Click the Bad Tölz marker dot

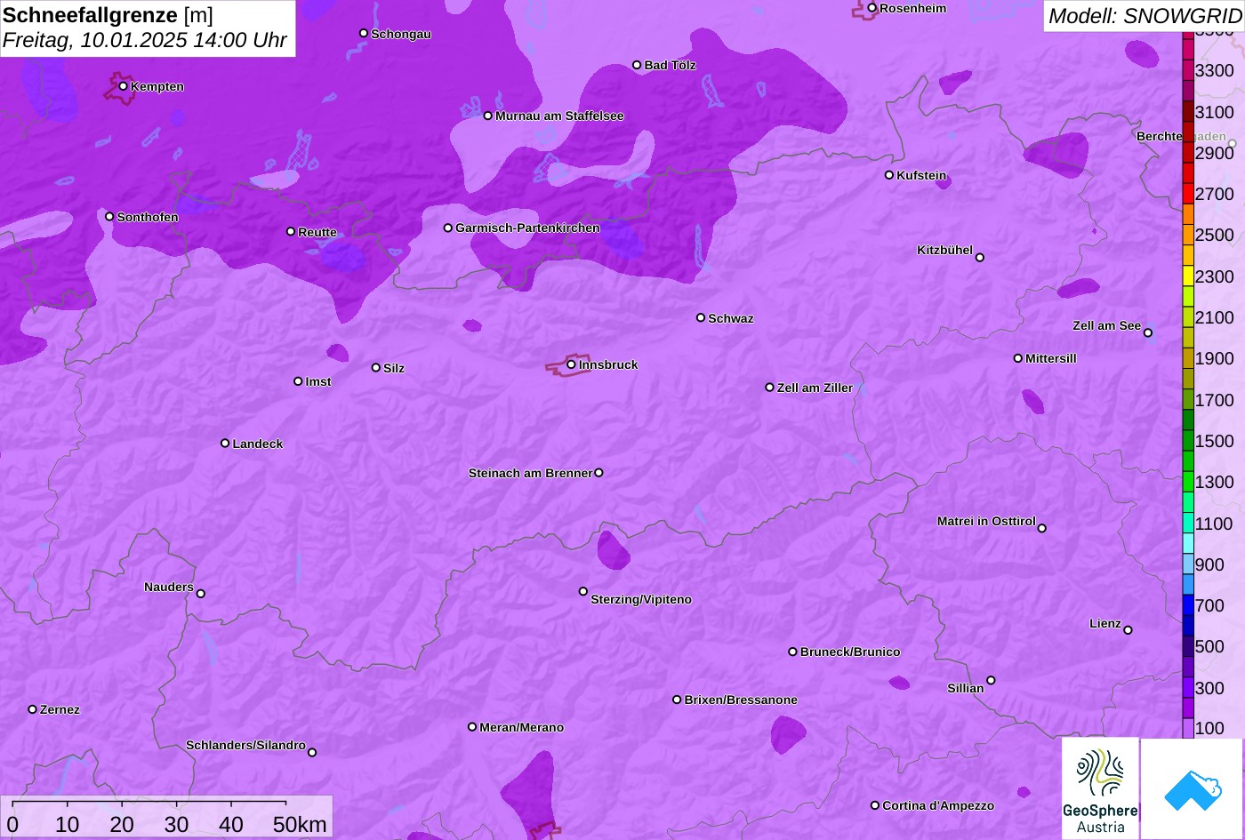[637, 65]
